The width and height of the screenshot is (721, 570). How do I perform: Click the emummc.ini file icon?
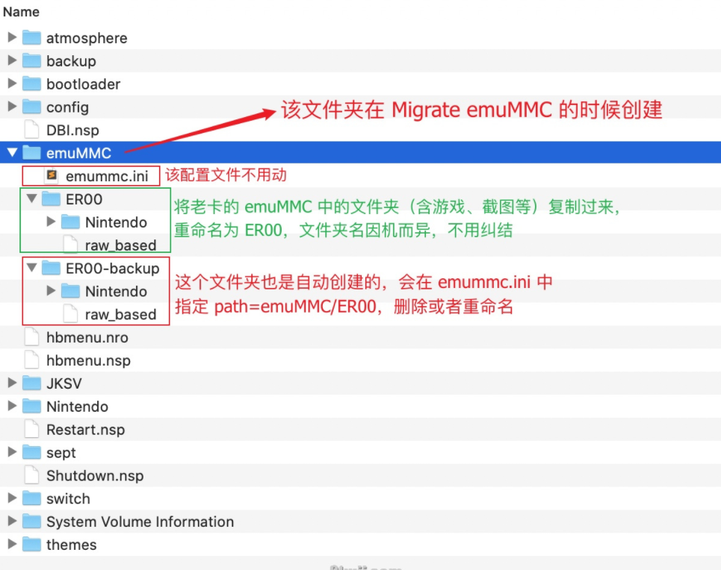click(x=52, y=176)
